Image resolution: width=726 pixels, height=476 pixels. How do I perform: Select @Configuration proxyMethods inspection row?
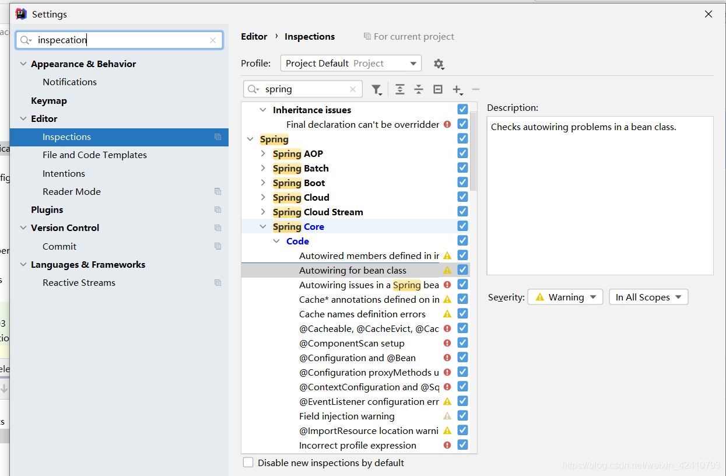coord(369,372)
